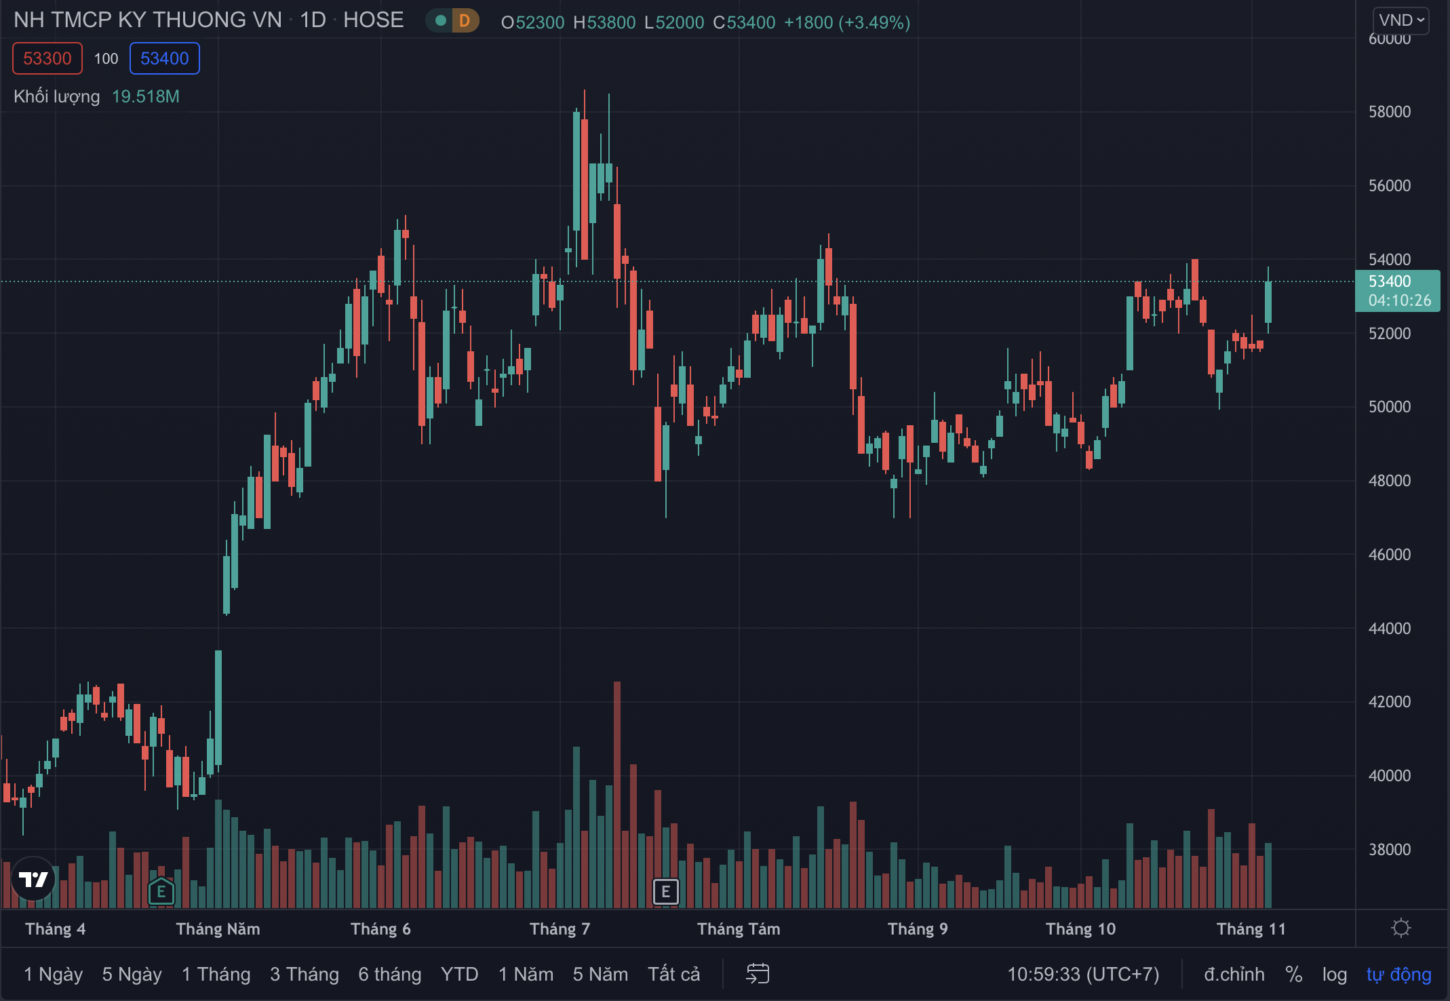Select the 1 Ngày time range
The image size is (1450, 1001).
(54, 975)
